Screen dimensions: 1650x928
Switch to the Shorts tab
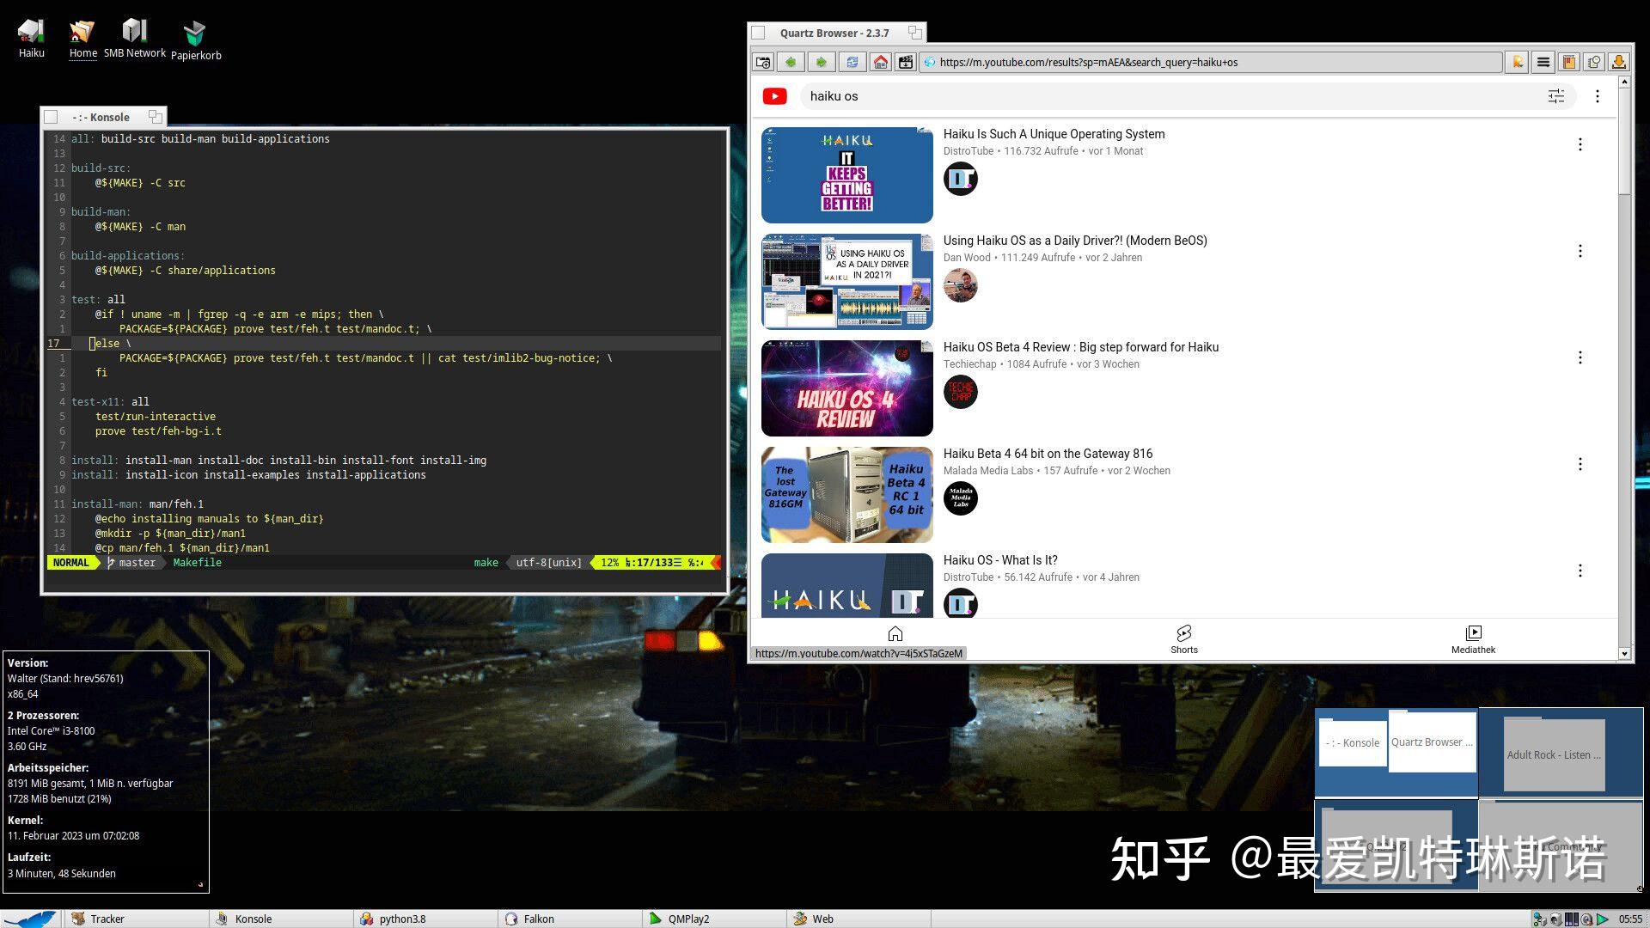(1183, 639)
